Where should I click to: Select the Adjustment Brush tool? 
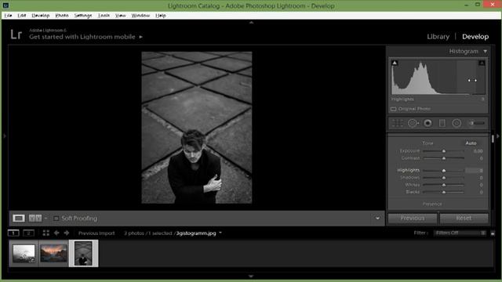pyautogui.click(x=476, y=123)
